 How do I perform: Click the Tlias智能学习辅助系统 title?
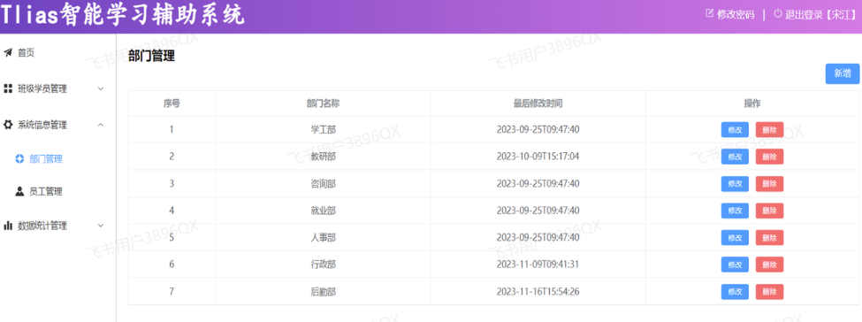pyautogui.click(x=123, y=15)
